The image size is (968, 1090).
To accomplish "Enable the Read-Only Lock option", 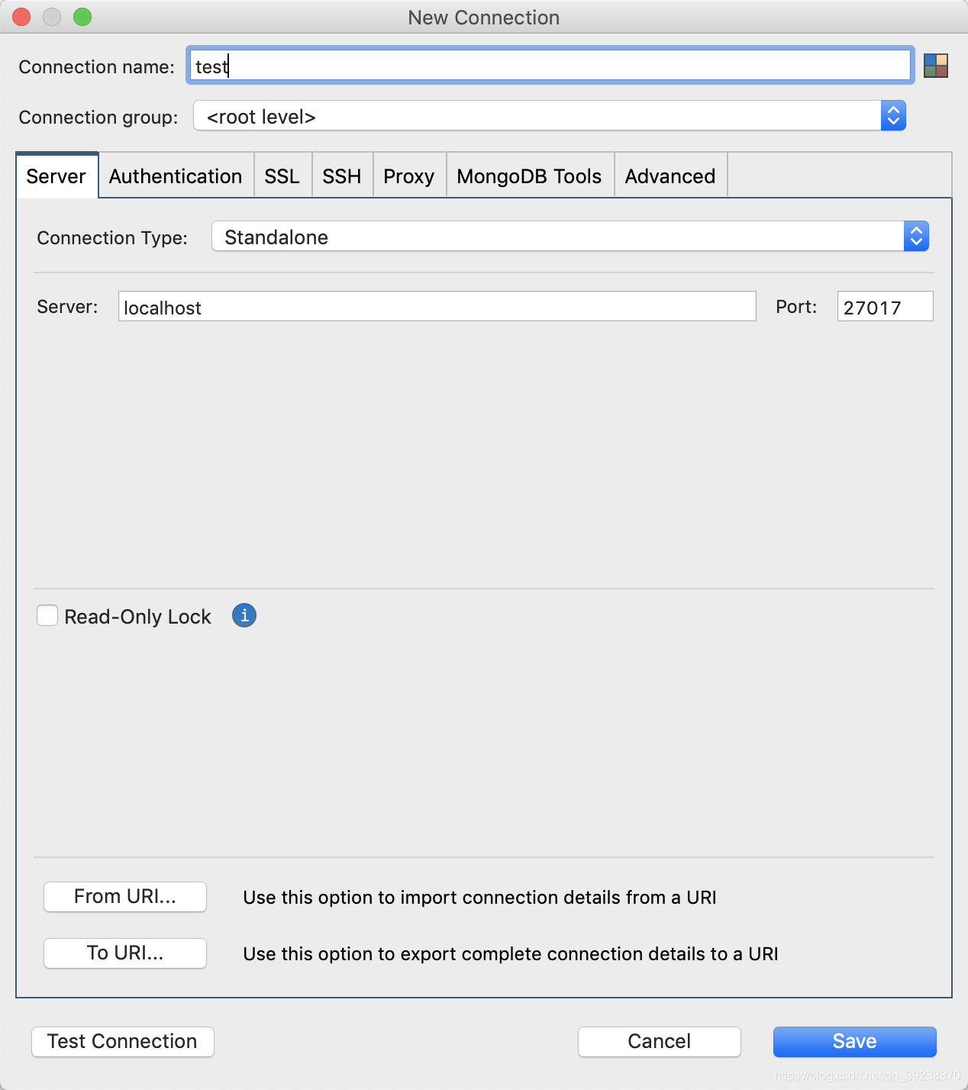I will pyautogui.click(x=47, y=615).
